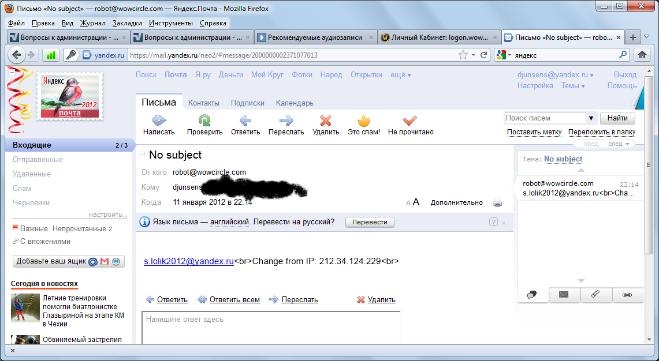Open ещё services dropdown

pos(400,75)
